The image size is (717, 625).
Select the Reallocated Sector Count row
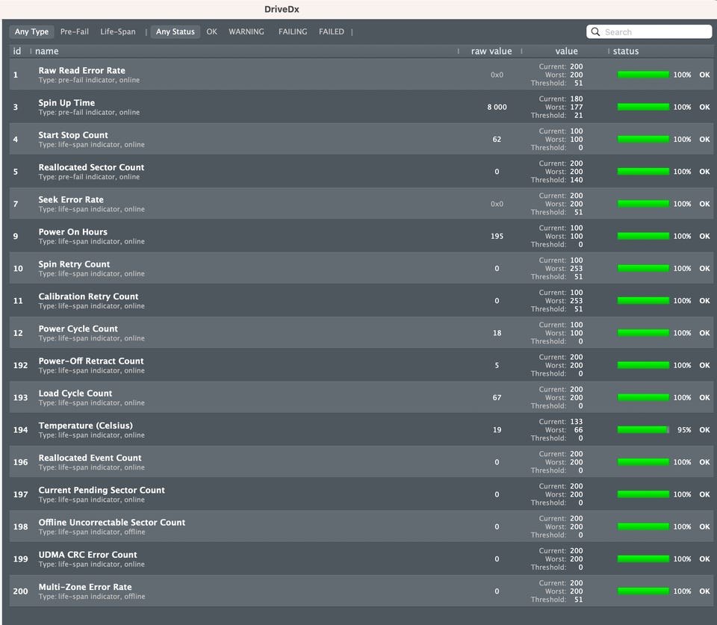tap(360, 172)
